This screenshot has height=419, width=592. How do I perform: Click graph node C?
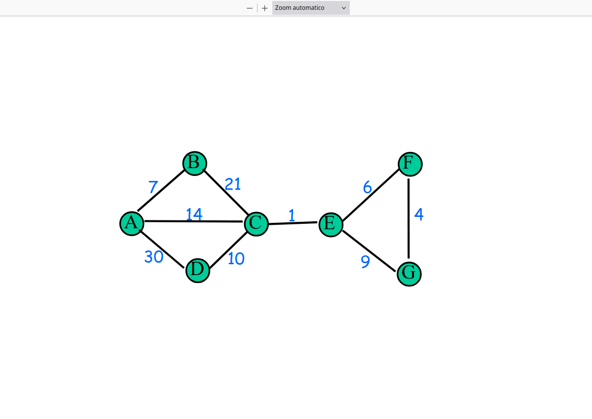click(x=256, y=224)
